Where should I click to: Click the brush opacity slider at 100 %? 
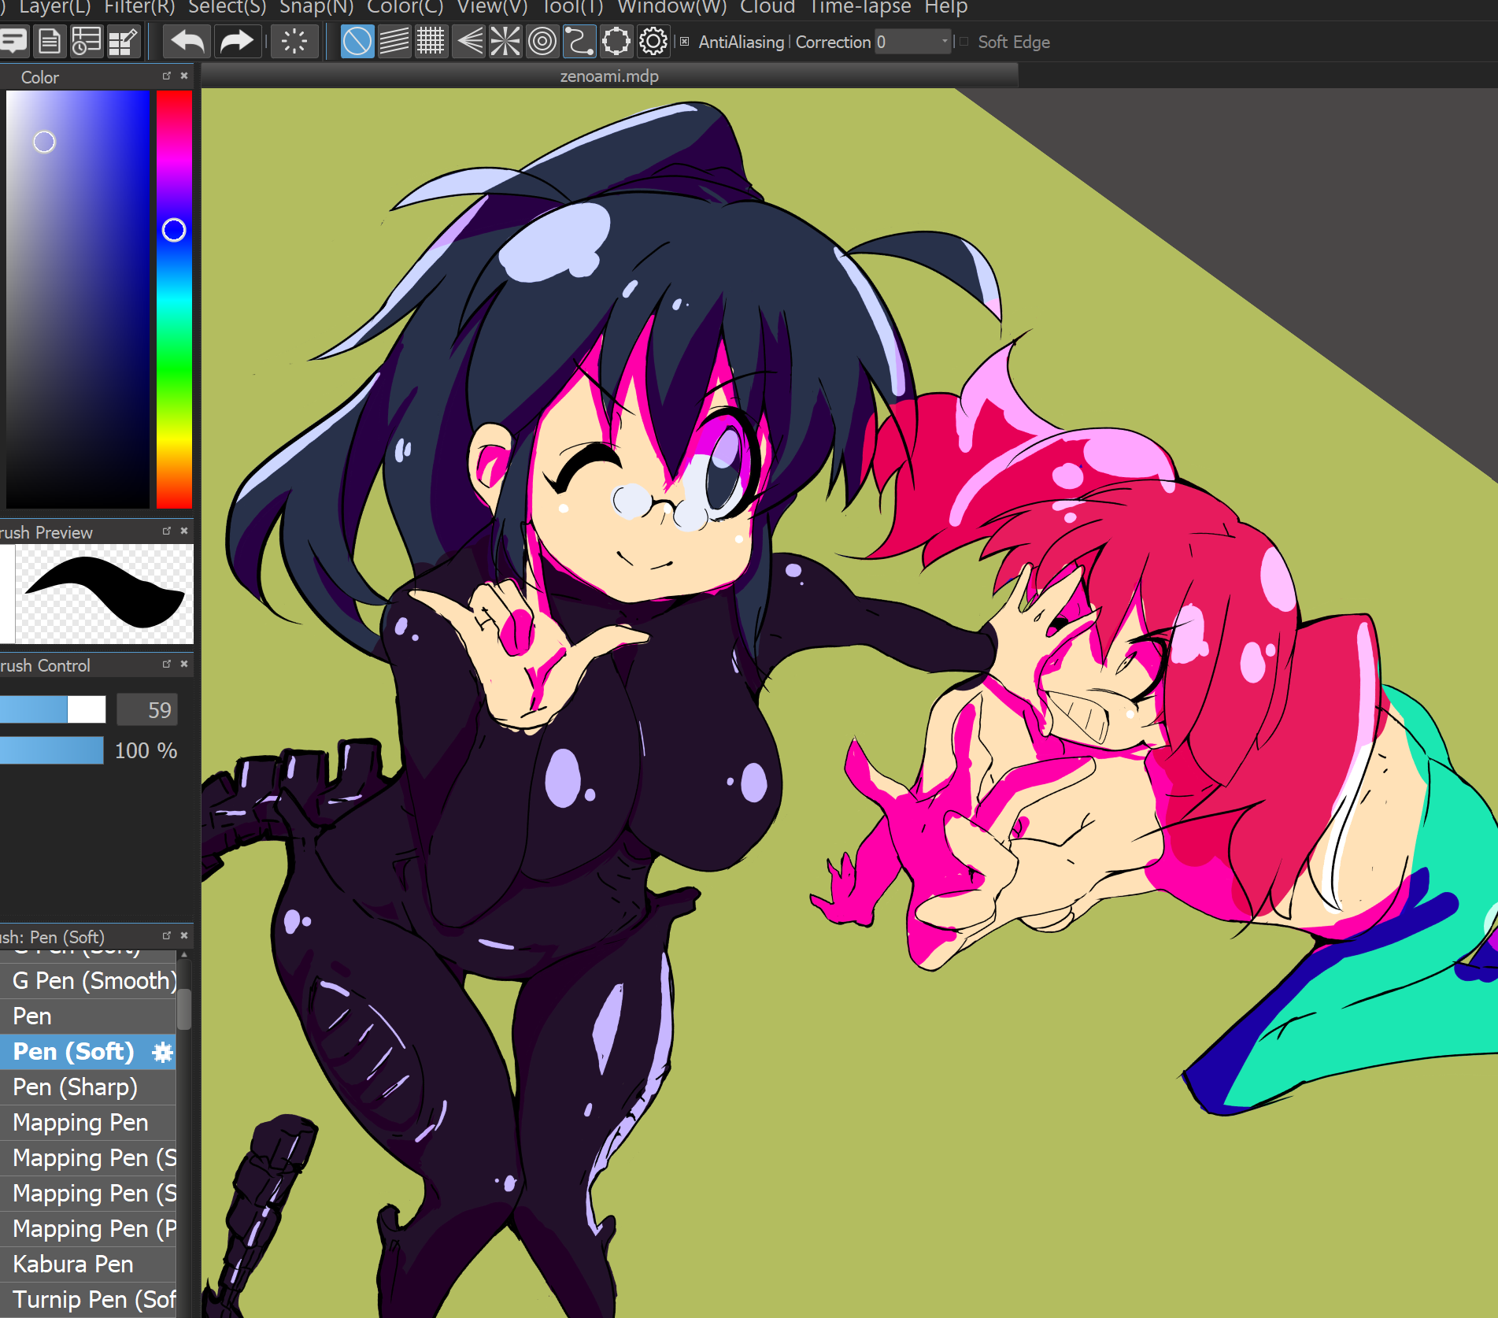[52, 750]
